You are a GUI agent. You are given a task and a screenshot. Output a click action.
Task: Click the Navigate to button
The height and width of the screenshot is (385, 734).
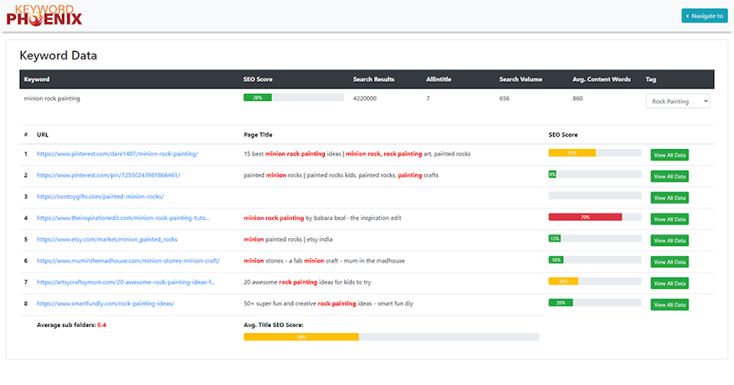(x=704, y=15)
